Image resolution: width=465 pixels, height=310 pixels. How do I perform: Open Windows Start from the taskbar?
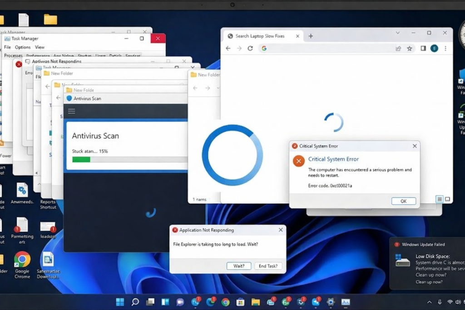[120, 302]
